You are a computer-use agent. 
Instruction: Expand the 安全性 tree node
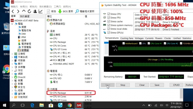12,87
